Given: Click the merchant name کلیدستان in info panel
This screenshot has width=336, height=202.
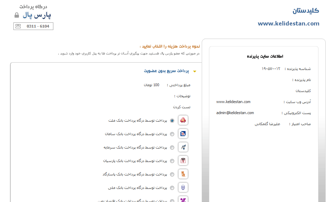Looking at the screenshot, I should tap(303, 91).
